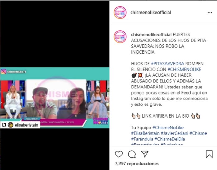Open the #PITASAAVEDRA hashtag
Image resolution: width=217 pixels, height=170 pixels.
[167, 64]
